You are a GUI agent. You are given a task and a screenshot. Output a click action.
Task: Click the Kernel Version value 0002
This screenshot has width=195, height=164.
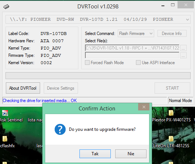click(x=46, y=63)
